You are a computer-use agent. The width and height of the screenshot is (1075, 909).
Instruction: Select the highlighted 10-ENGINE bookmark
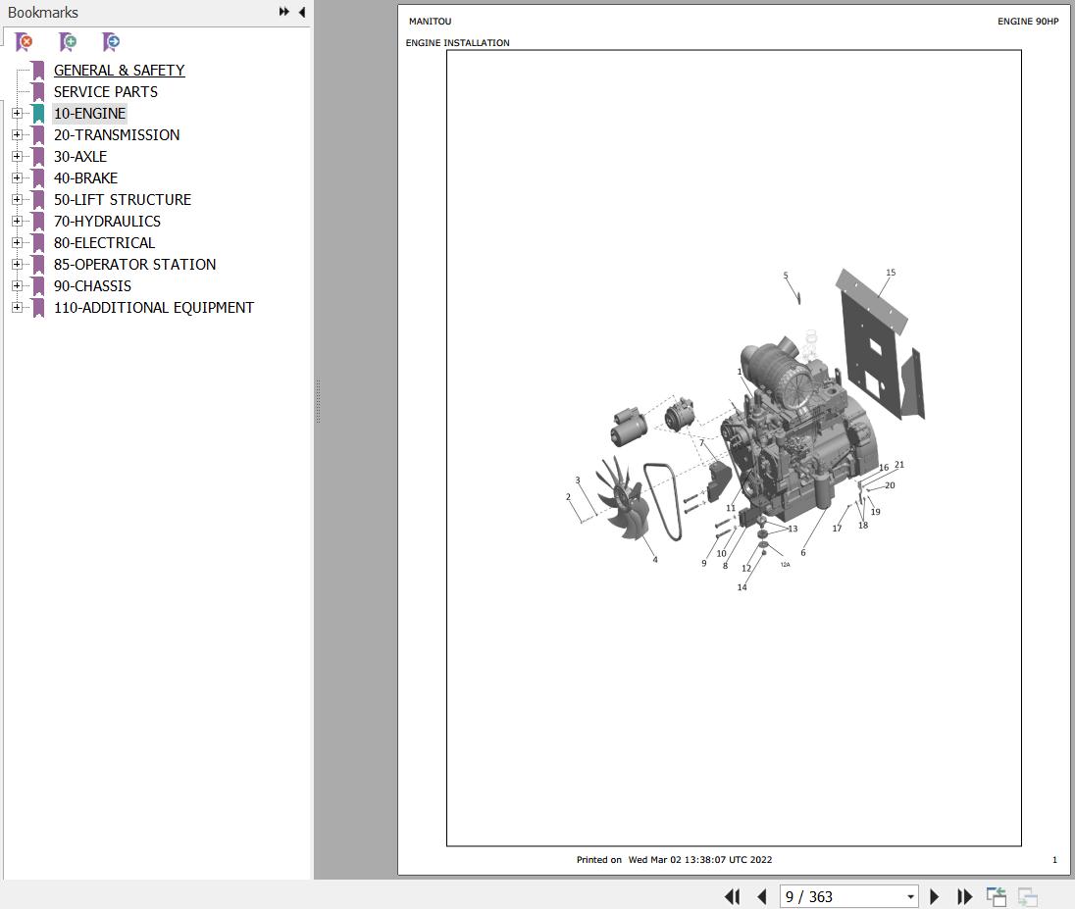point(89,113)
